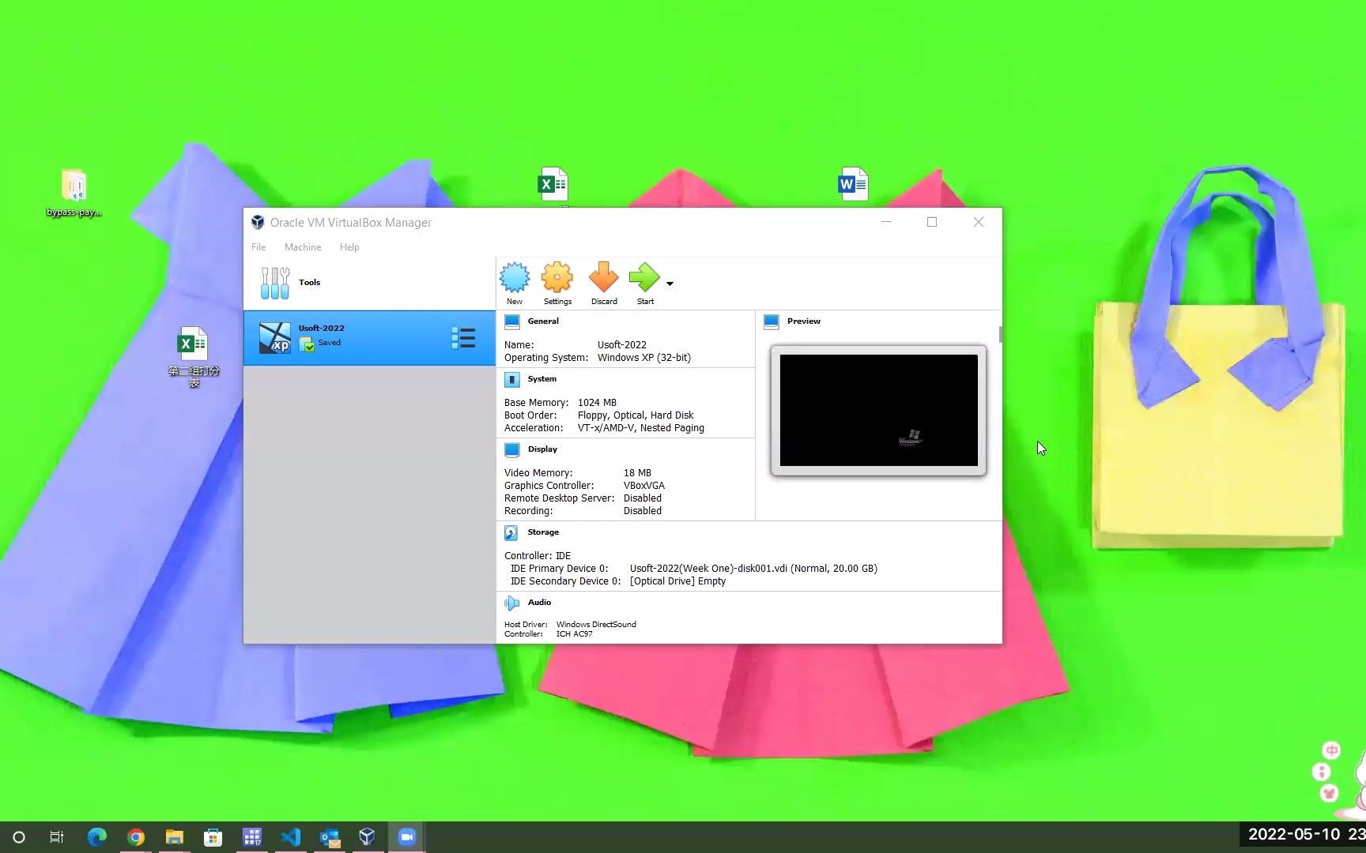Viewport: 1366px width, 853px height.
Task: Select the bypass-pay folder on desktop
Action: click(x=74, y=194)
